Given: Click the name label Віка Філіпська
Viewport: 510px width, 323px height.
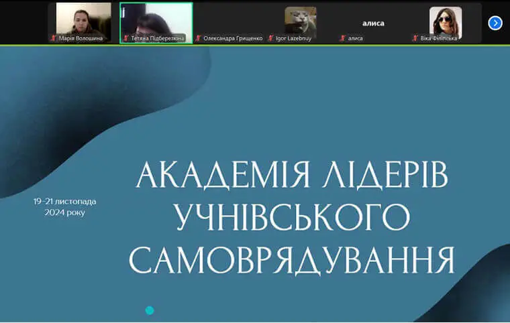Looking at the screenshot, I should tap(439, 38).
